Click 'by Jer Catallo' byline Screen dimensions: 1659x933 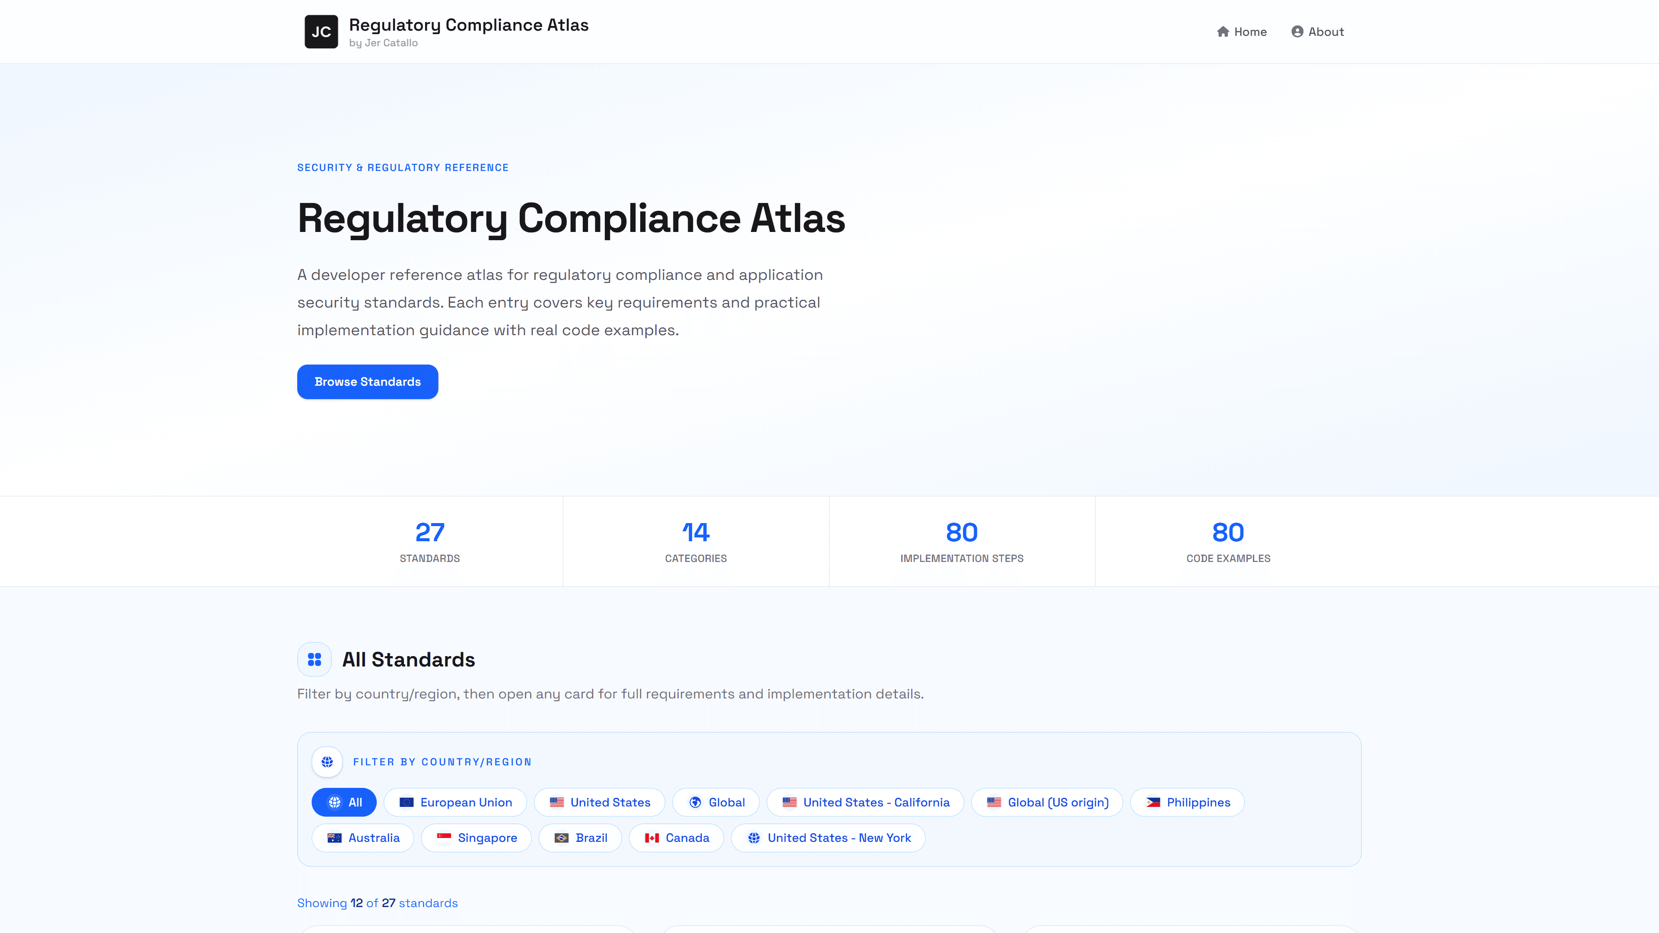tap(383, 42)
